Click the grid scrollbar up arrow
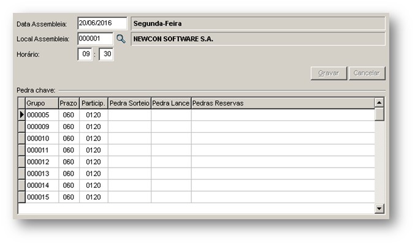 coord(379,103)
